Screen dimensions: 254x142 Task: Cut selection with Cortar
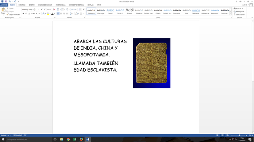pyautogui.click(x=10, y=8)
